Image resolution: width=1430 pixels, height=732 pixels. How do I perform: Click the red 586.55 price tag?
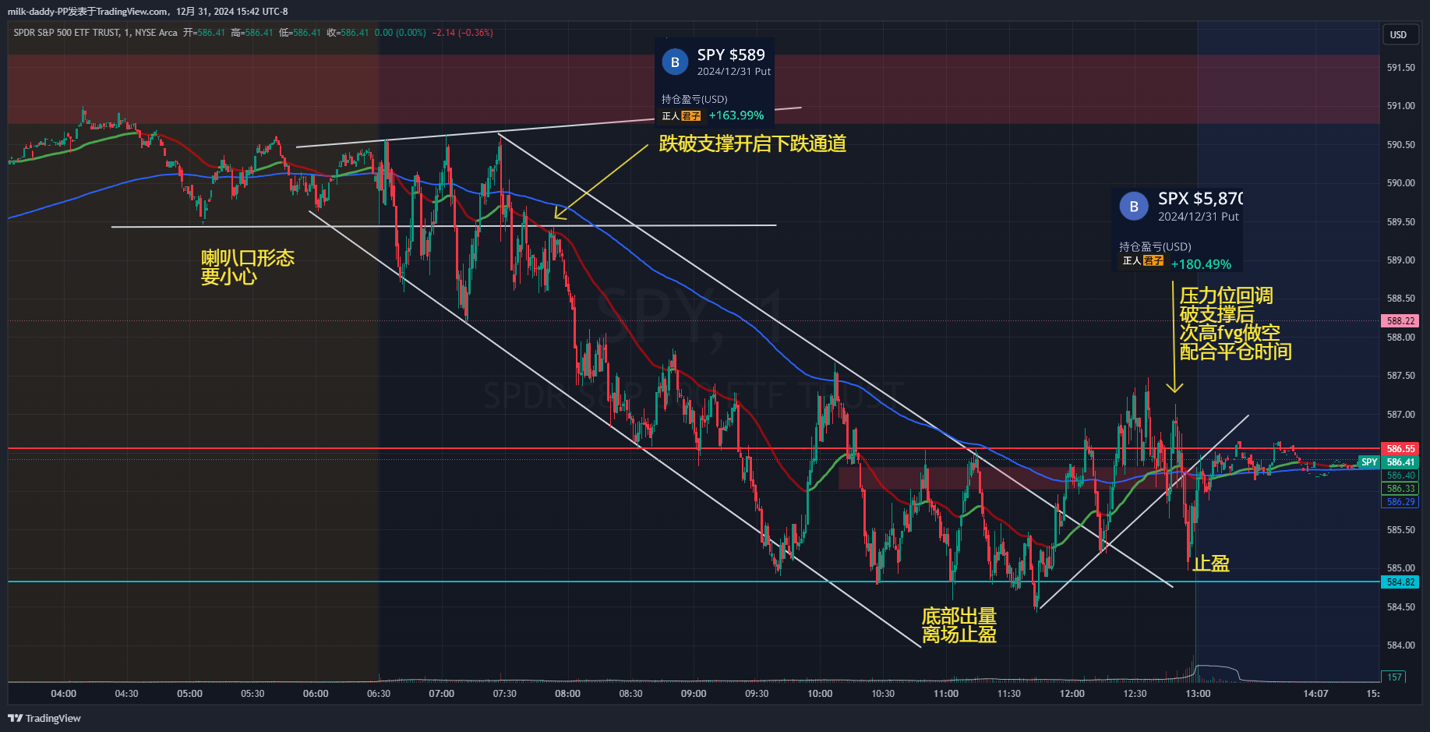pyautogui.click(x=1400, y=448)
